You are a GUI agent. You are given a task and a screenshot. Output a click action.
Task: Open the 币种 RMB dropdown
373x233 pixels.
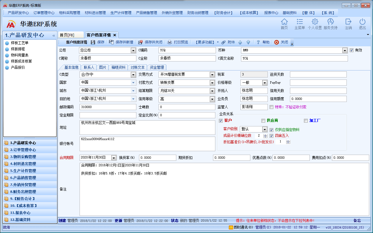[345, 50]
